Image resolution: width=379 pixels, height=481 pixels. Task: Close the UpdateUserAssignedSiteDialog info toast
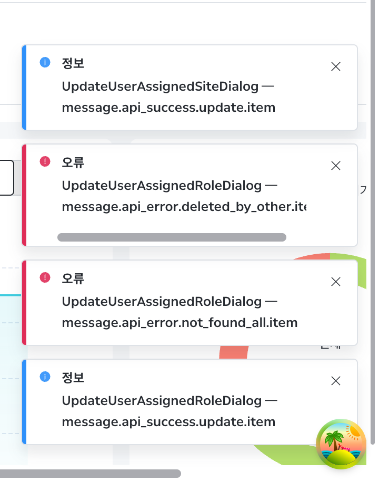pyautogui.click(x=335, y=66)
